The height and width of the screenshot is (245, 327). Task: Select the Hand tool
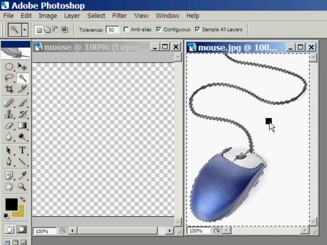tap(9, 187)
